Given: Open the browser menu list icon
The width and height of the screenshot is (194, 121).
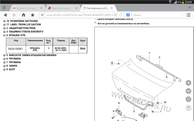Looking at the screenshot, I should 189,15.
